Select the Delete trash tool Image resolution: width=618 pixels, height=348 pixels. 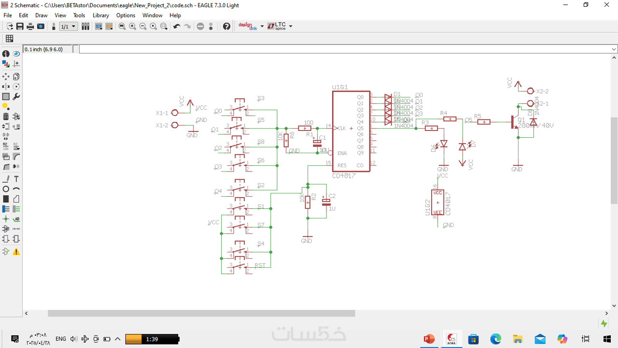coord(6,116)
